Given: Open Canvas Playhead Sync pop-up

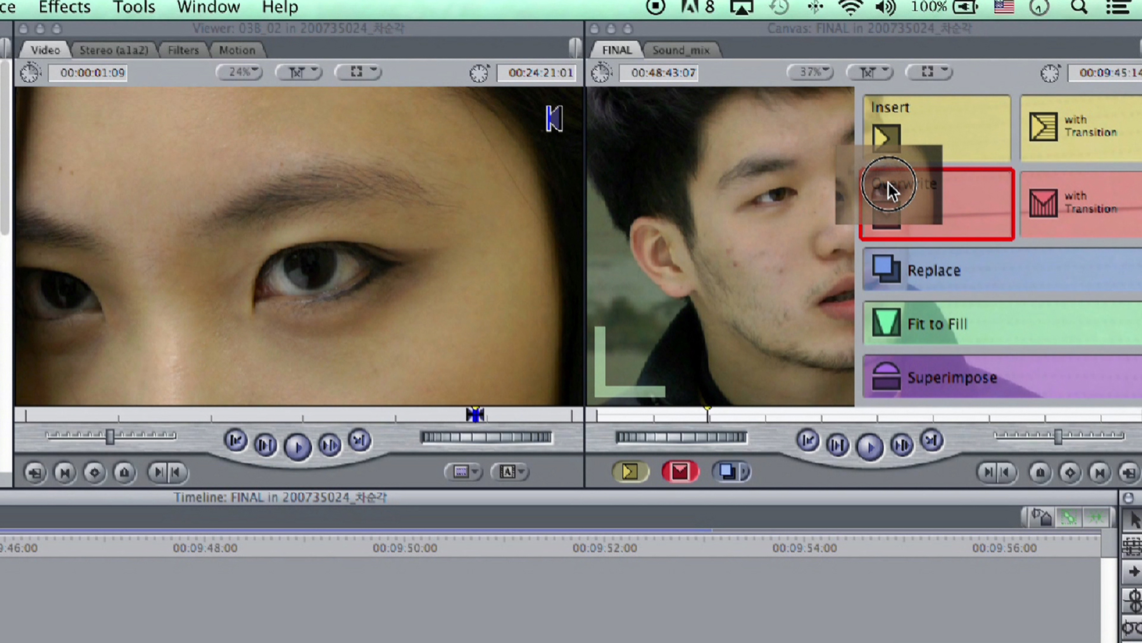Looking at the screenshot, I should [x=870, y=72].
